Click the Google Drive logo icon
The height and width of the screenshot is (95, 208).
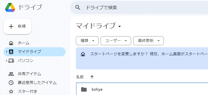pyautogui.click(x=10, y=7)
